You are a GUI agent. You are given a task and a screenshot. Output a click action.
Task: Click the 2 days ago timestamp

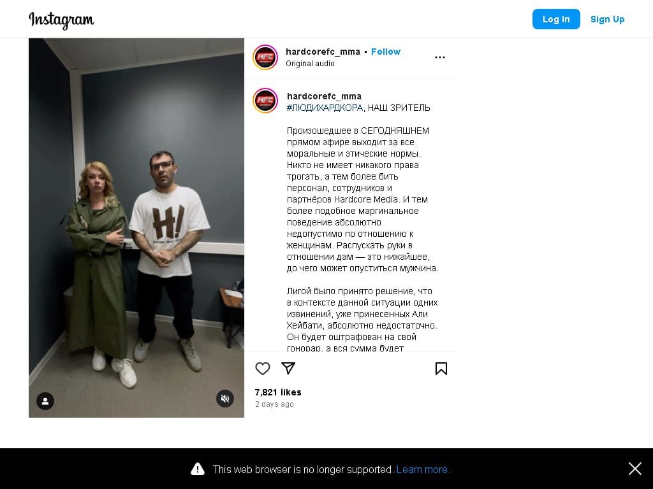(274, 404)
